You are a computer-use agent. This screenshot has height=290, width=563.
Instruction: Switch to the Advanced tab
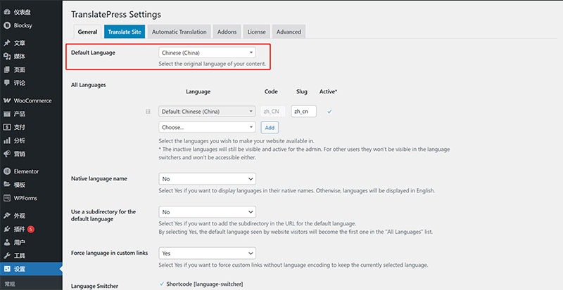pos(289,32)
